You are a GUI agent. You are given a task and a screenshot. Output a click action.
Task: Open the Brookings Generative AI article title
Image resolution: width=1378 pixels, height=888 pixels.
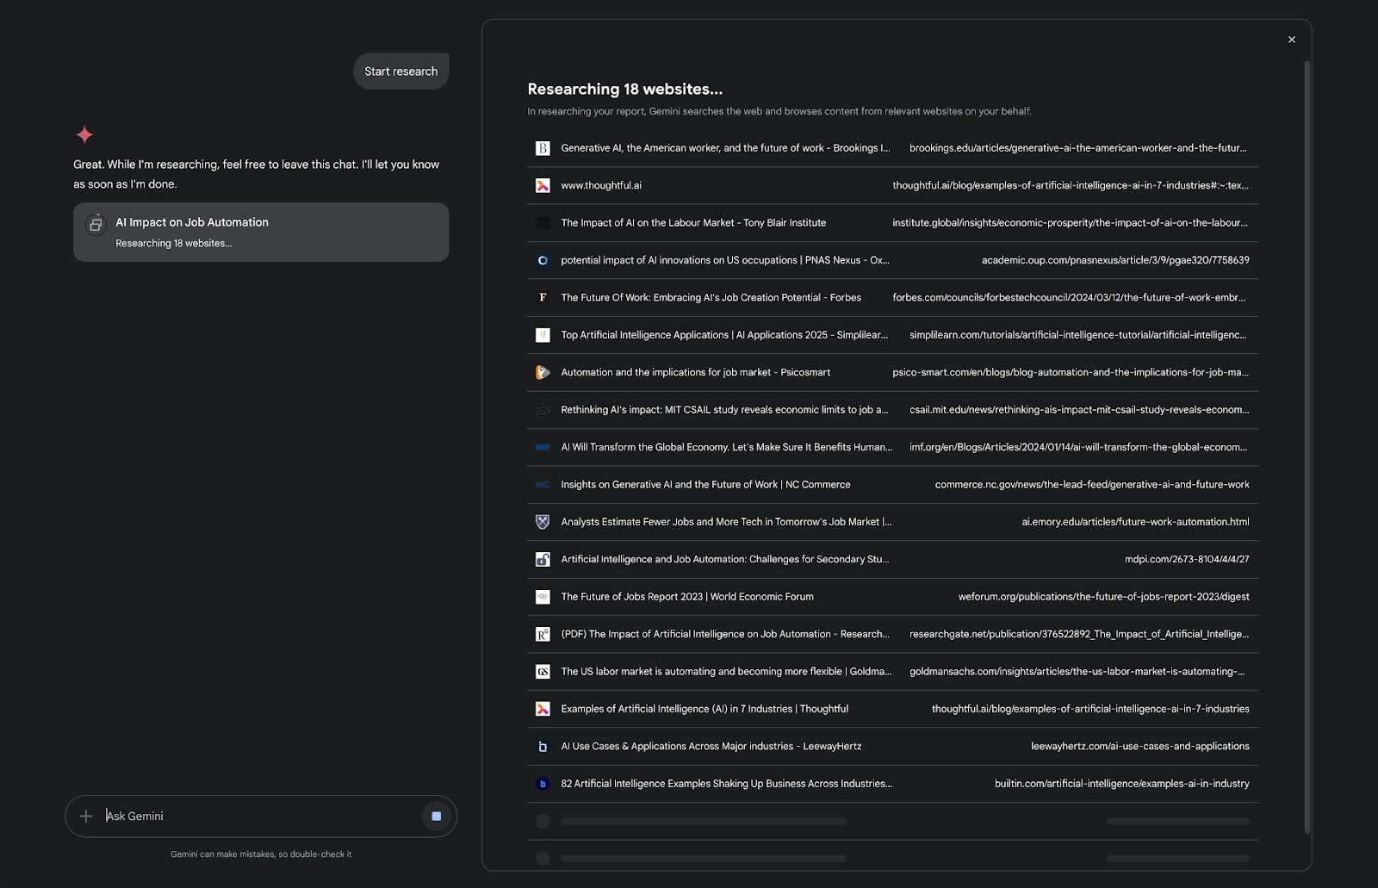tap(725, 148)
